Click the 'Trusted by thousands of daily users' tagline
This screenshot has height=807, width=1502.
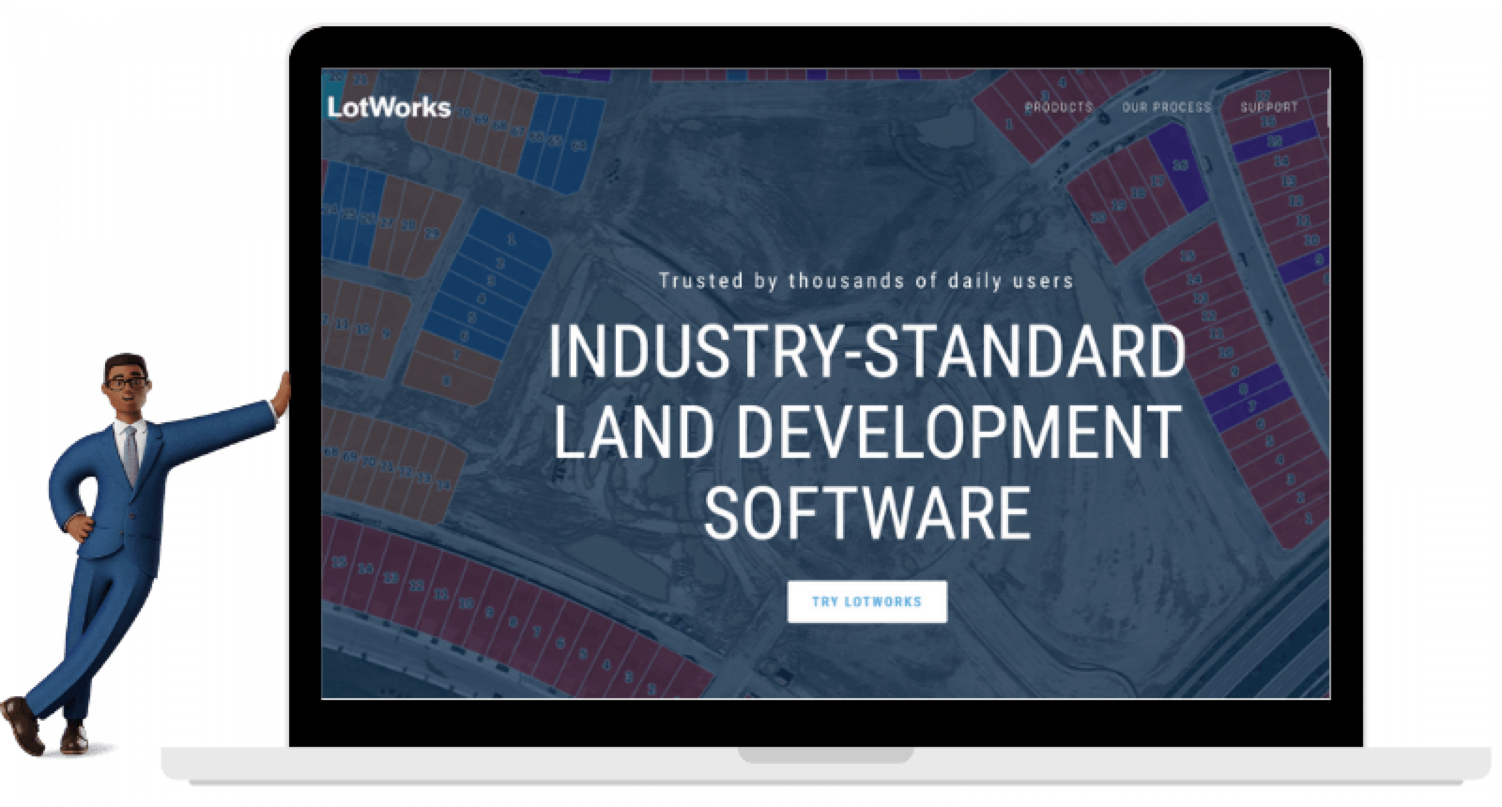click(x=866, y=281)
